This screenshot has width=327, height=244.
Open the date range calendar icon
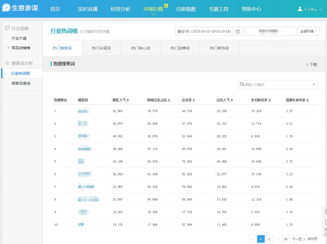click(x=238, y=32)
